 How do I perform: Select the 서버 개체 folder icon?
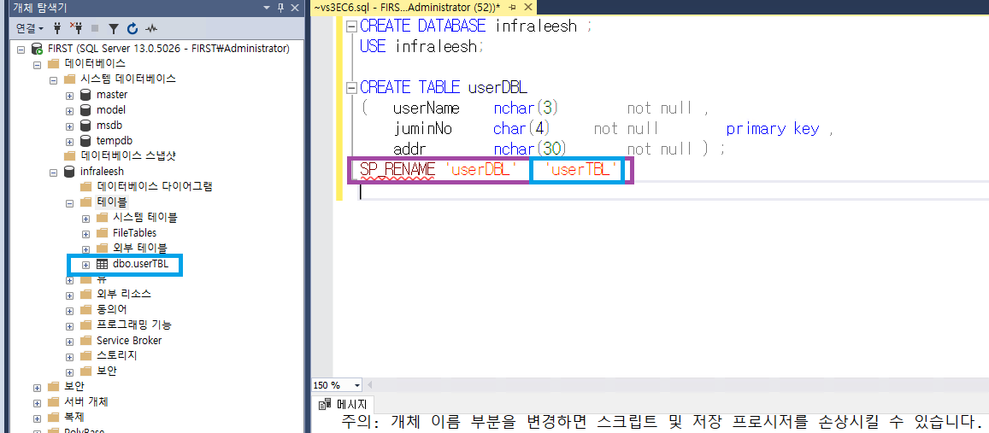[x=54, y=401]
